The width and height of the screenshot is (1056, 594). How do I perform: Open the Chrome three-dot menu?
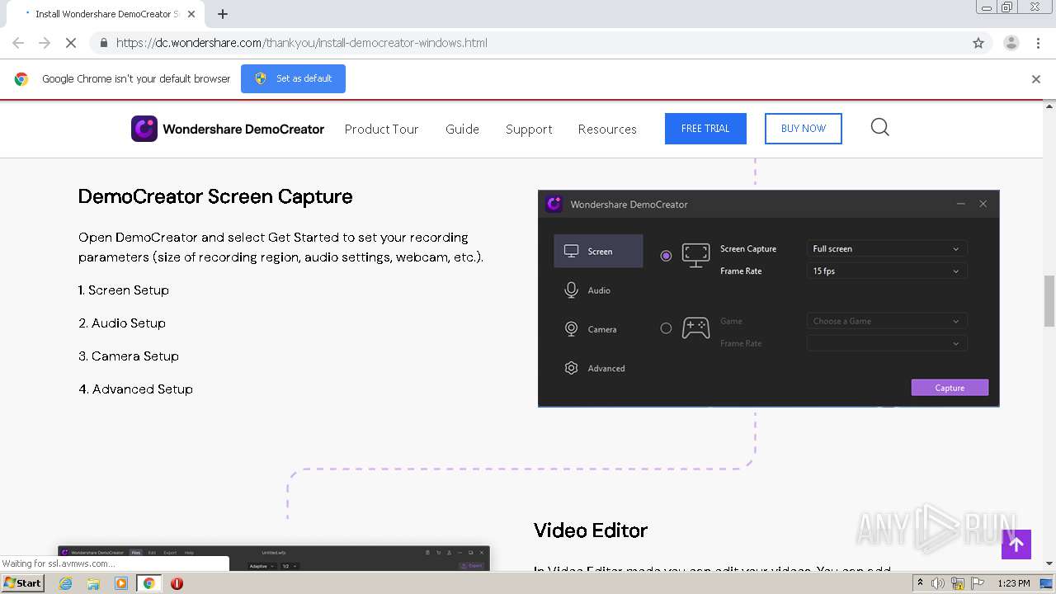click(1039, 43)
